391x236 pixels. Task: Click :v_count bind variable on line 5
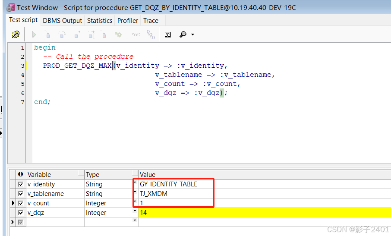219,84
